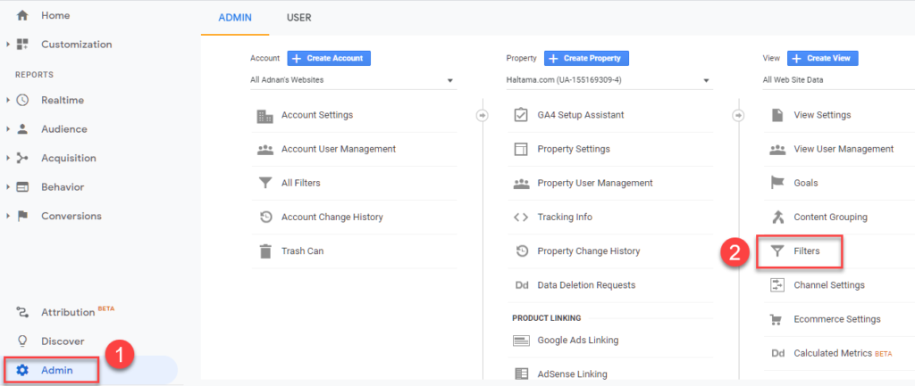Image resolution: width=915 pixels, height=386 pixels.
Task: Click the Ecommerce Settings cart icon
Action: (x=776, y=320)
